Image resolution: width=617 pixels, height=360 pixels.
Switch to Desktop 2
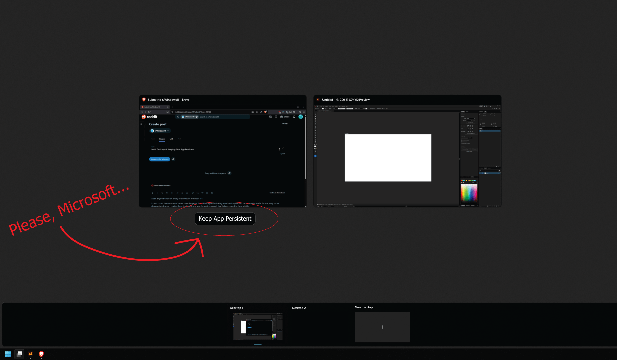(x=299, y=308)
